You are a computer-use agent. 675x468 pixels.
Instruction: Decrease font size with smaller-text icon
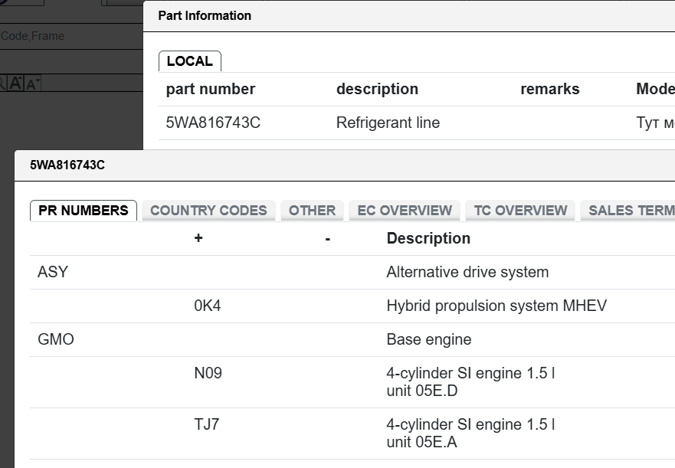coord(33,83)
